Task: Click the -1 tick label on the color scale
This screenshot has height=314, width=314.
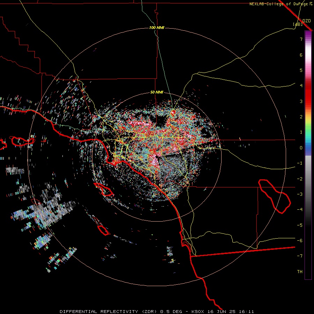Action: (x=300, y=163)
